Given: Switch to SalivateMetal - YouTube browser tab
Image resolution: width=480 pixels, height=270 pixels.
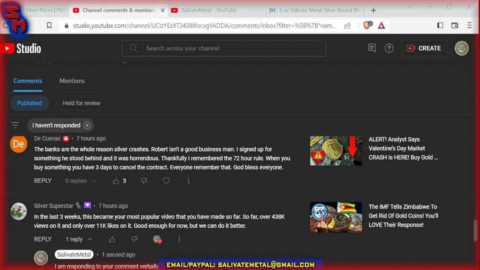Looking at the screenshot, I should tap(216, 10).
